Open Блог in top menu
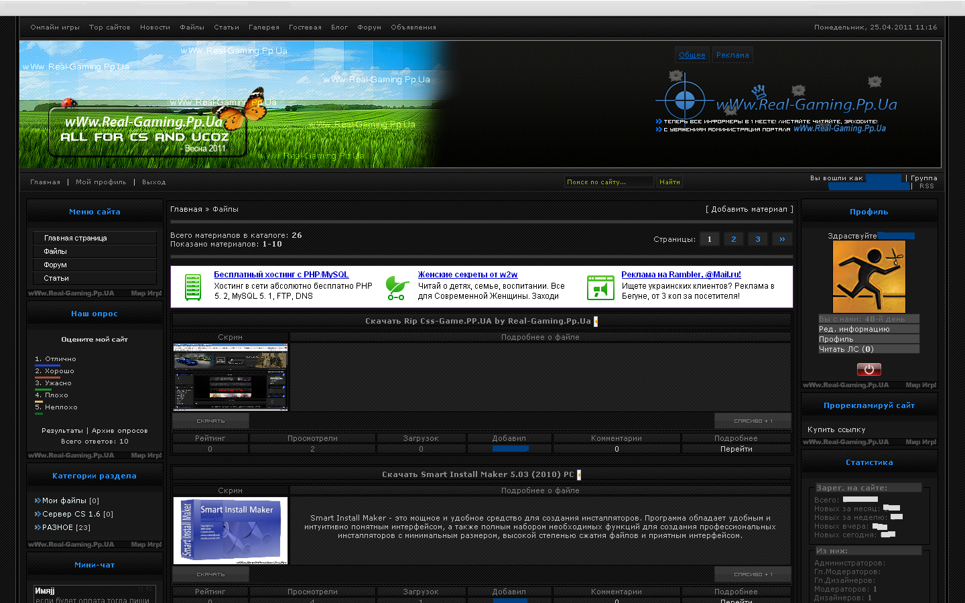Screen dimensions: 965x603 [x=340, y=27]
